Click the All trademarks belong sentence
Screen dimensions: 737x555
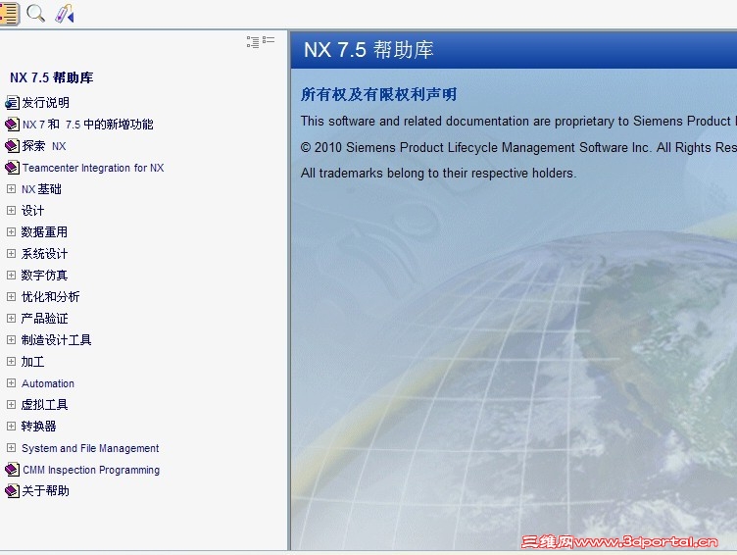pos(438,174)
